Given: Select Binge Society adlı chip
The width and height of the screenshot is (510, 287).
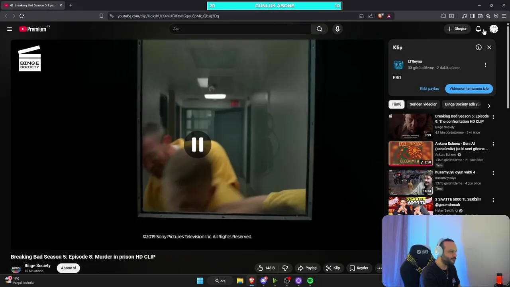Looking at the screenshot, I should (x=463, y=104).
